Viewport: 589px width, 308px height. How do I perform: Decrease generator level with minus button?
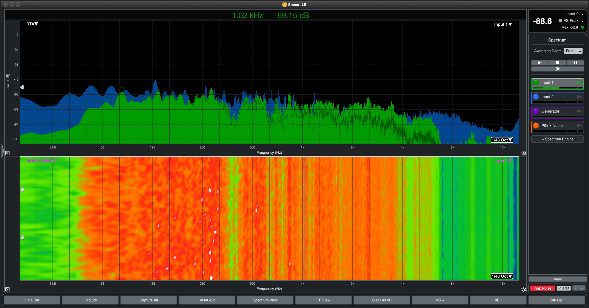[x=576, y=288]
